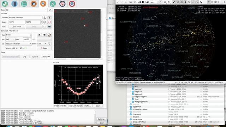This screenshot has width=226, height=127.
Task: Switch to the Capture camera tab
Action: pyautogui.click(x=34, y=4)
